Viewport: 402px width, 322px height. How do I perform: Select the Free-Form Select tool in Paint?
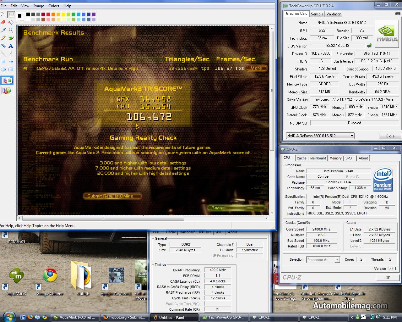click(x=3, y=14)
